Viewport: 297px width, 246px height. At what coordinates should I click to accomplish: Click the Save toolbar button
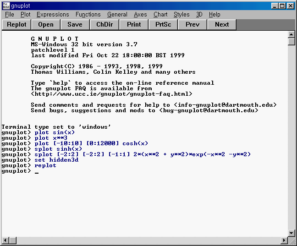[x=75, y=25]
